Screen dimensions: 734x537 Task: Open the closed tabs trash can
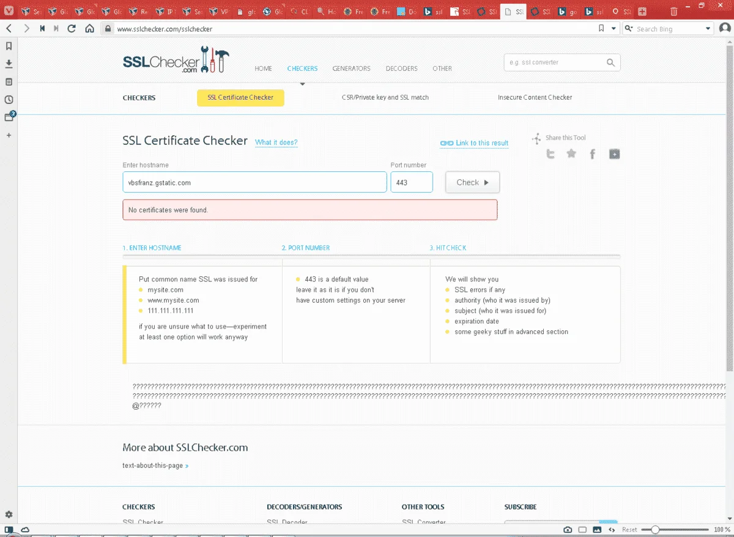[x=673, y=11]
